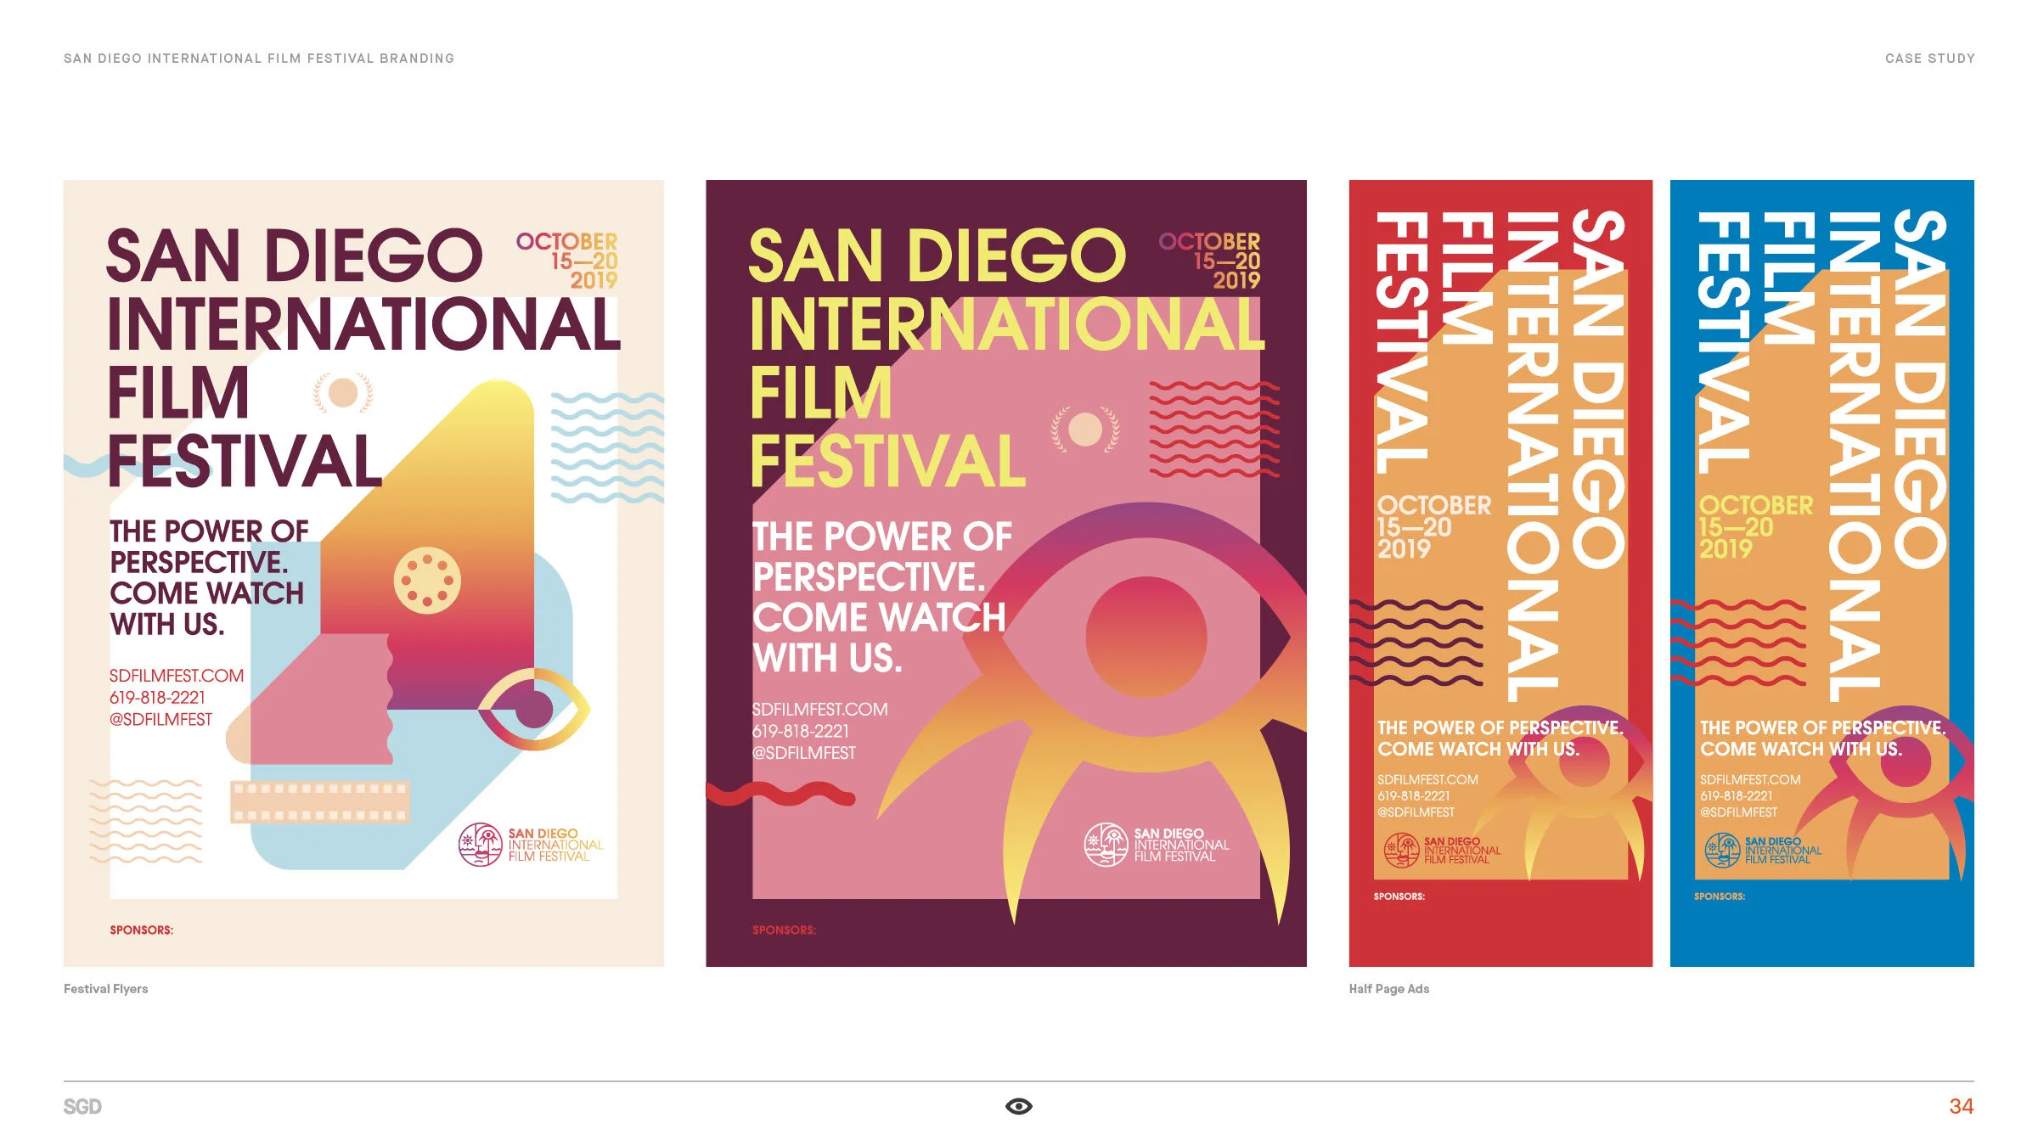Screen dimensions: 2038x1146
Task: Click the festival logo on blue ad
Action: [x=1723, y=850]
